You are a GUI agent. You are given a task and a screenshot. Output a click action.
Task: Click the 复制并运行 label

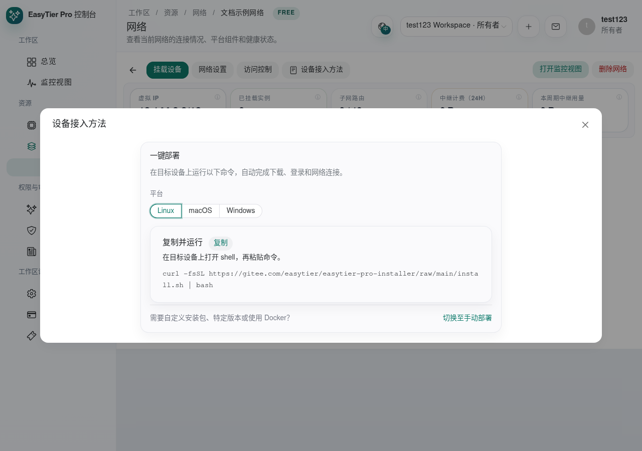point(183,243)
